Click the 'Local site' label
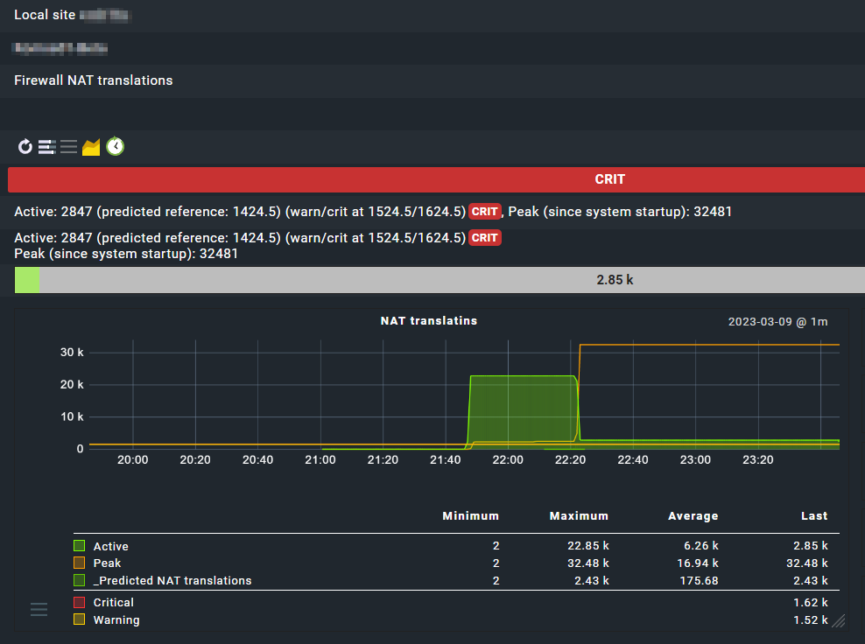Viewport: 865px width, 644px height. (45, 15)
